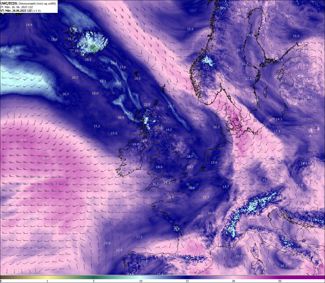The height and width of the screenshot is (283, 325).
Task: Click the 14.2 value in the North Sea
Action: 169,130
